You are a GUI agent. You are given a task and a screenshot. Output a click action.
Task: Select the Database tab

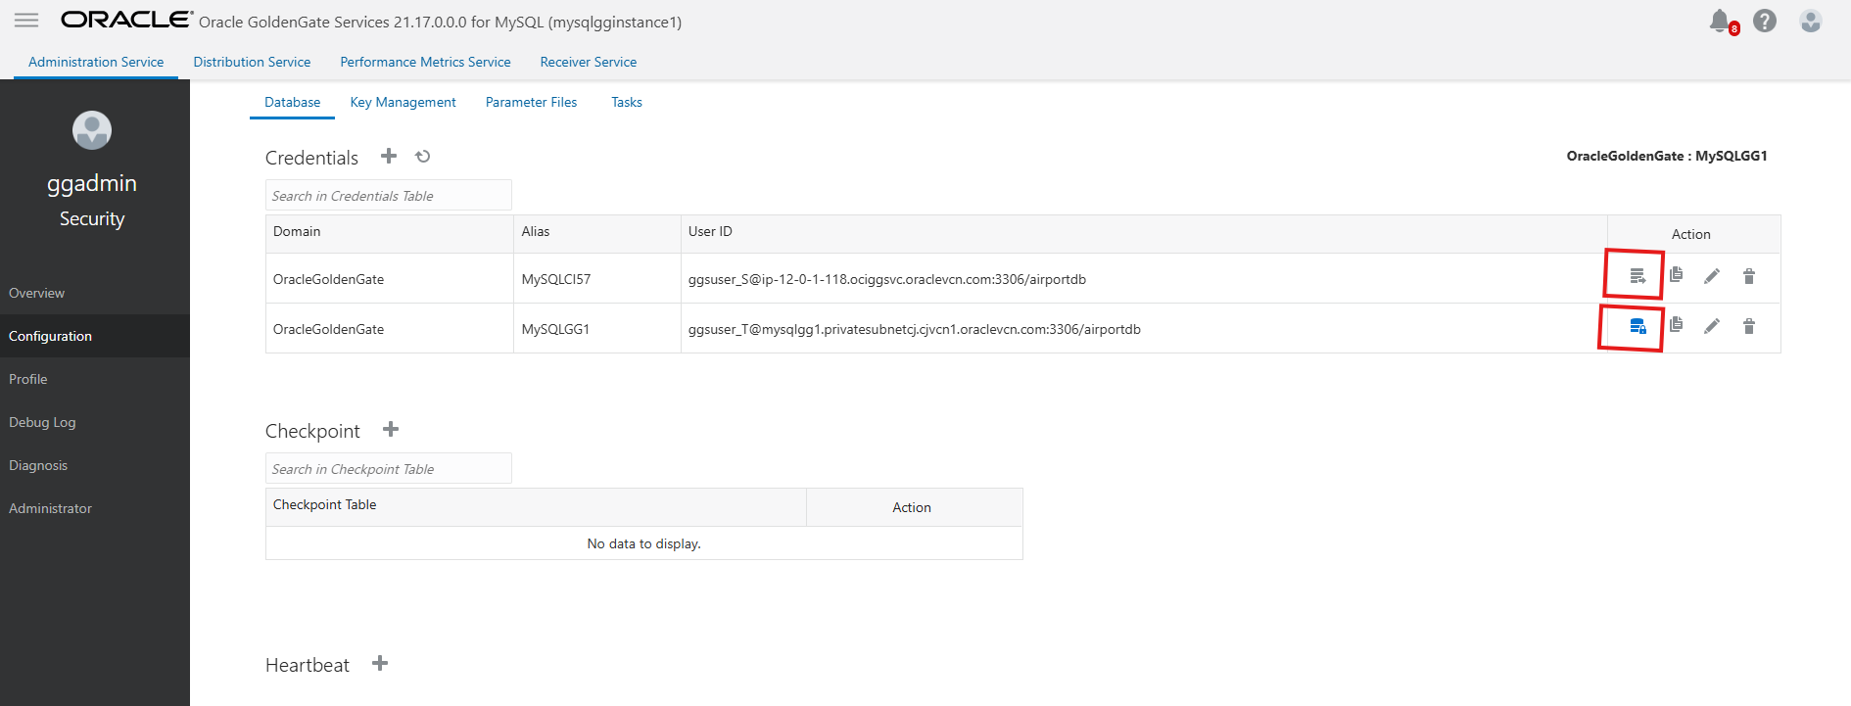click(x=292, y=102)
